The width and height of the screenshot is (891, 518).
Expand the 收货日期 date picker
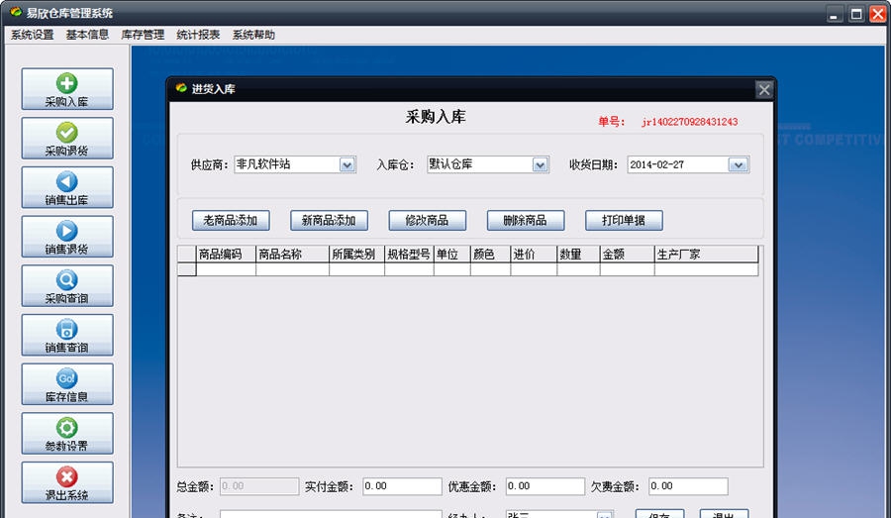coord(738,165)
